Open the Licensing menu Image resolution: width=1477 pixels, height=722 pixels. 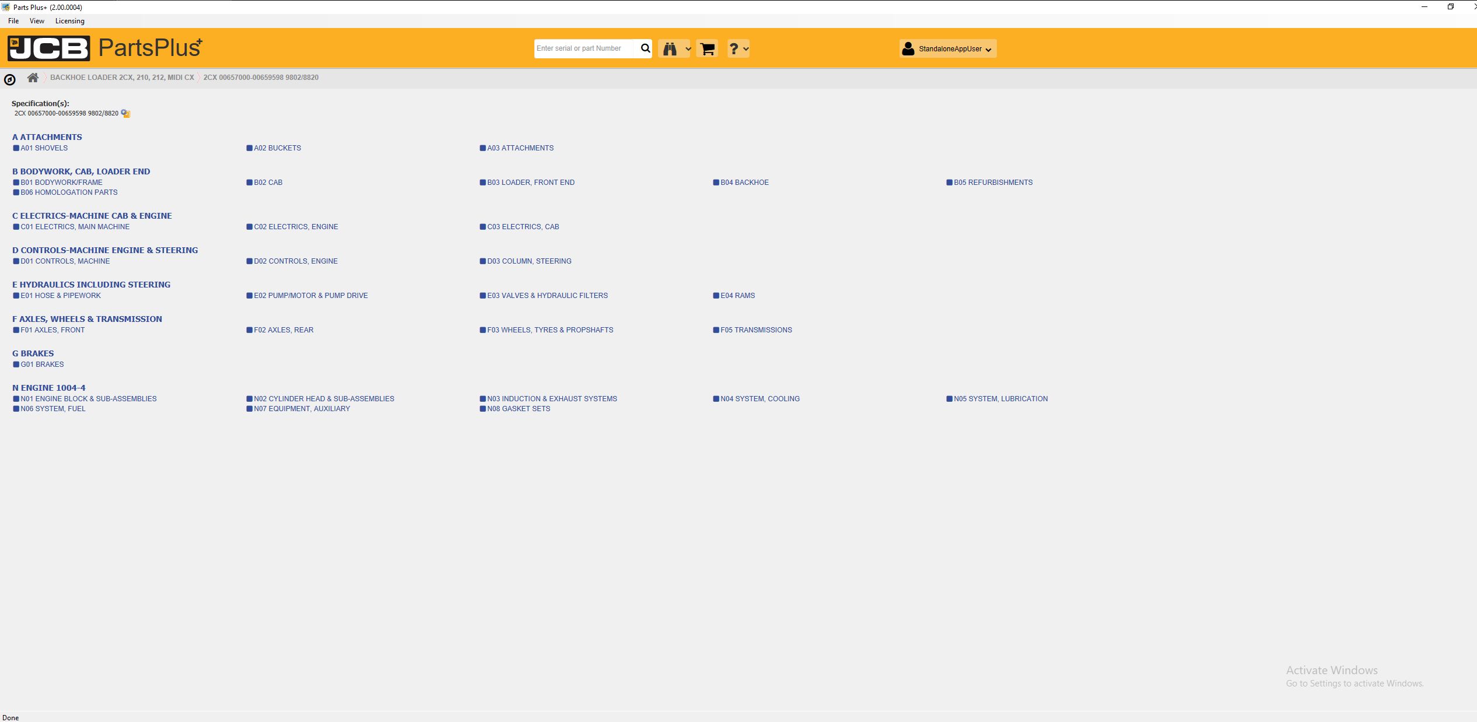tap(69, 21)
